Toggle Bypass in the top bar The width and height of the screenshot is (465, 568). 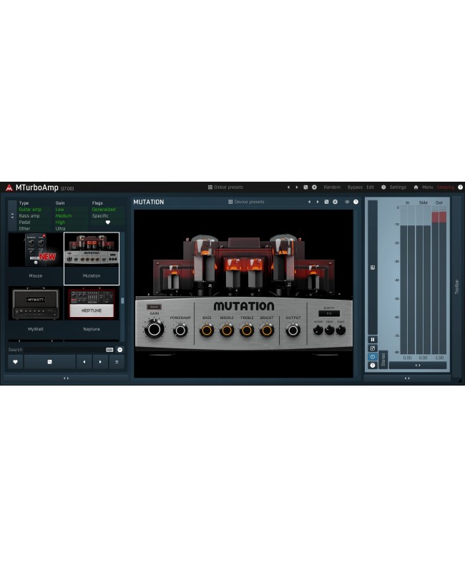click(355, 187)
